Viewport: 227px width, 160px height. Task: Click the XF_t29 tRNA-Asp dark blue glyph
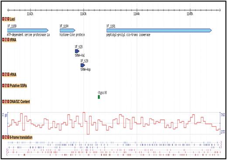[x=83, y=65]
